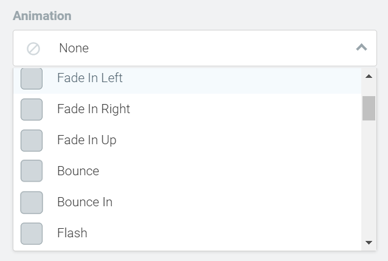This screenshot has height=261, width=388.
Task: Click the animation list scrollbar thumb
Action: point(369,108)
